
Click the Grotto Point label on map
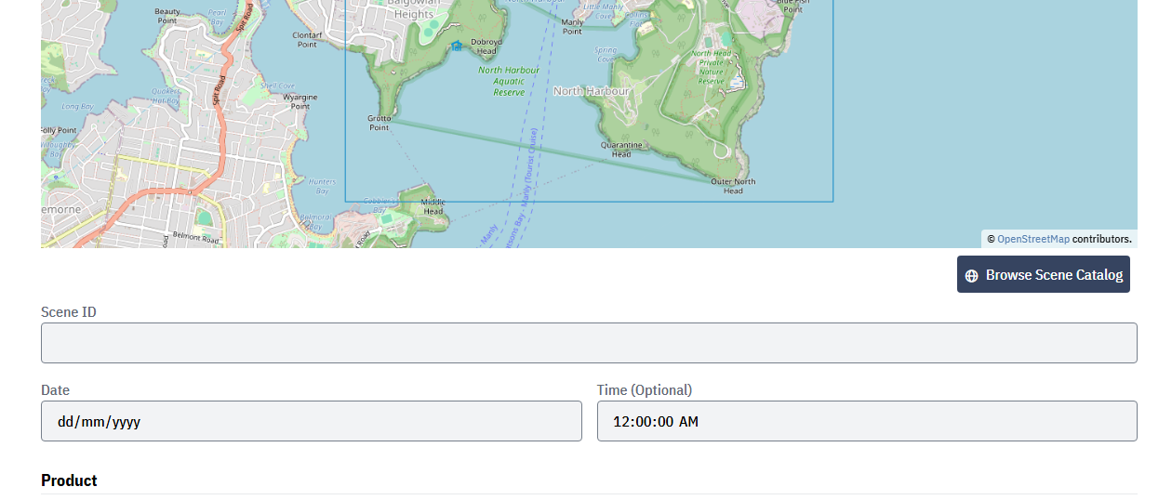point(380,124)
